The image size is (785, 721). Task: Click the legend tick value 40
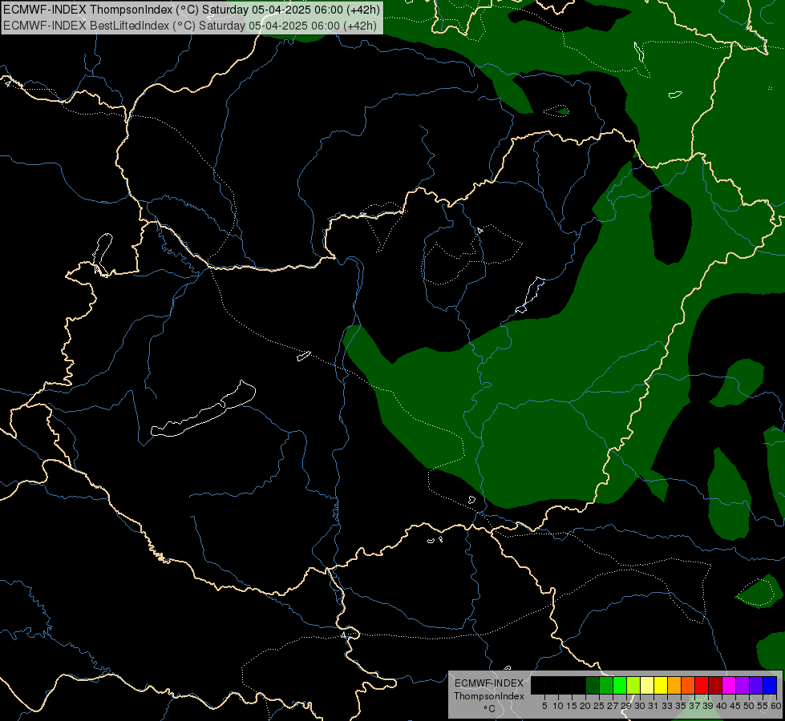pos(722,706)
